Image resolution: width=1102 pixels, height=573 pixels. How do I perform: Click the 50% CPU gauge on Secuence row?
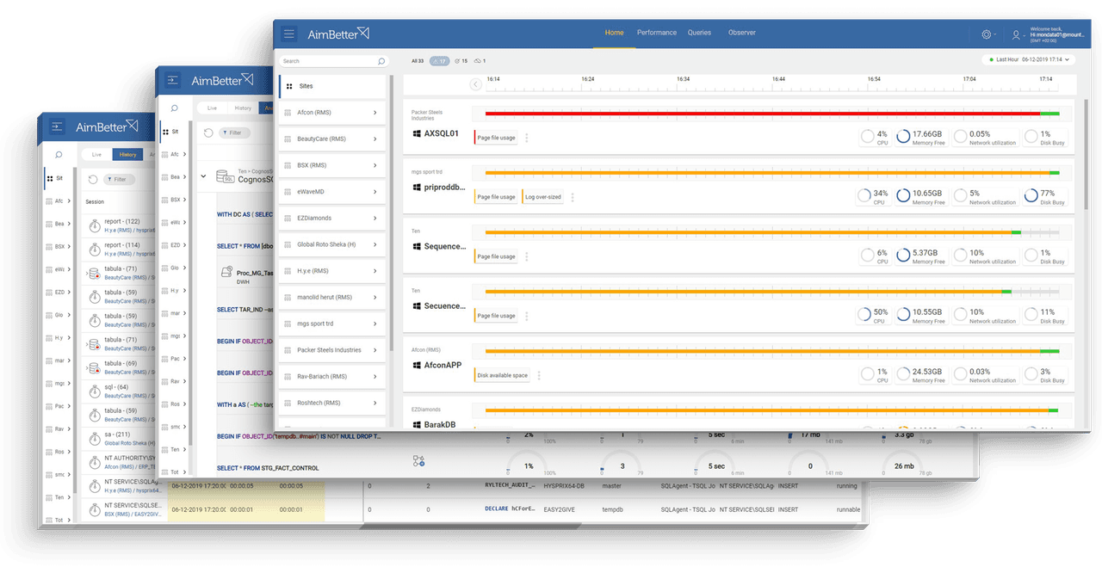[864, 315]
